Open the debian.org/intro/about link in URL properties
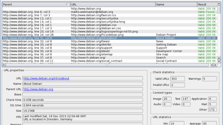Screen dimensions: 223x125 click(46, 78)
